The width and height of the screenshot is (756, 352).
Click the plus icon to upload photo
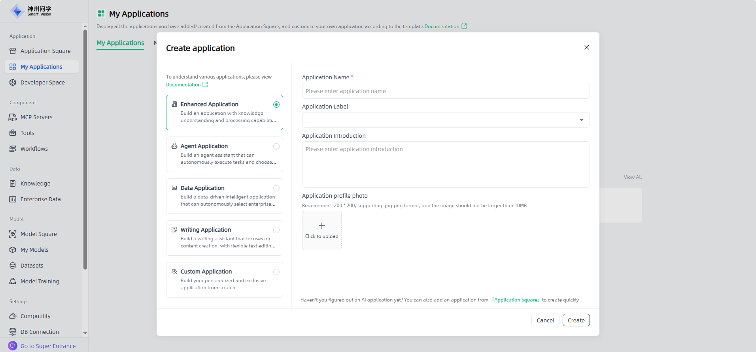(x=322, y=226)
